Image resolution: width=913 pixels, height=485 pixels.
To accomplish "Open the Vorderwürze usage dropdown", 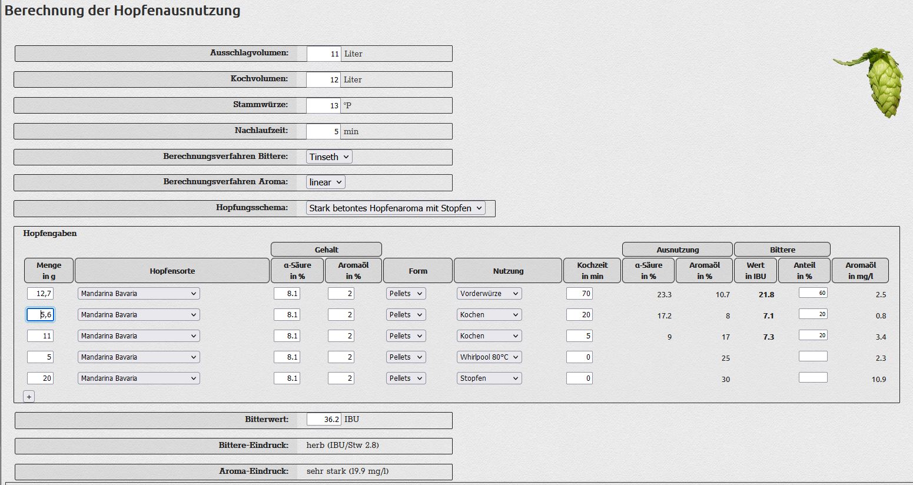I will (489, 293).
